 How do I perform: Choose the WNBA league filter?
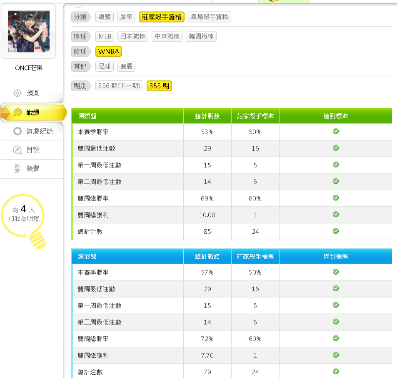coord(109,51)
